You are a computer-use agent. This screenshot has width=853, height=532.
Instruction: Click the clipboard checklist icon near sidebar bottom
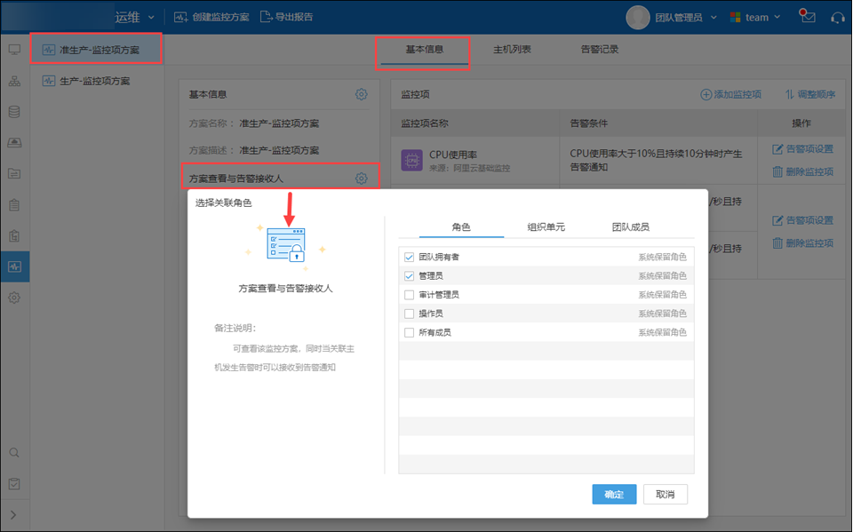(x=14, y=484)
